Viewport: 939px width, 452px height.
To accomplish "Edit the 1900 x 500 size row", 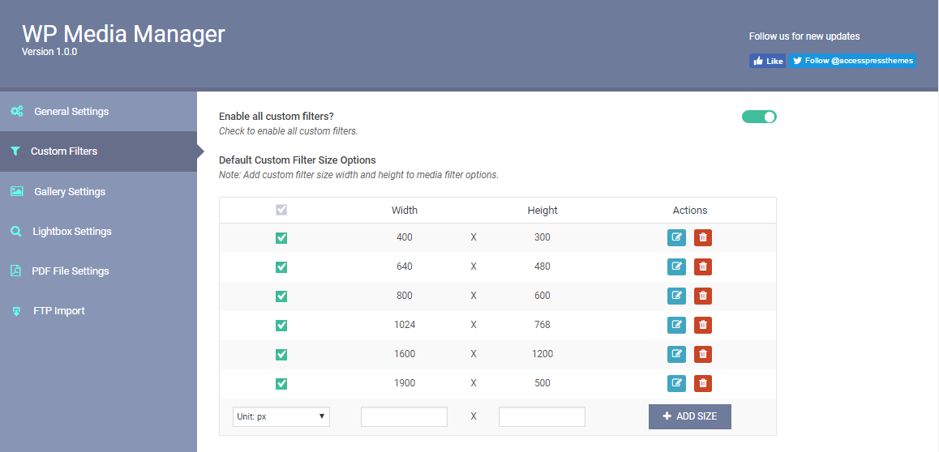I will (677, 383).
